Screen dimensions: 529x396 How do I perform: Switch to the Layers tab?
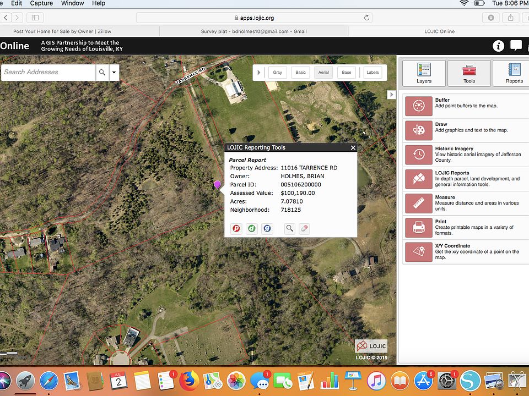tap(424, 73)
